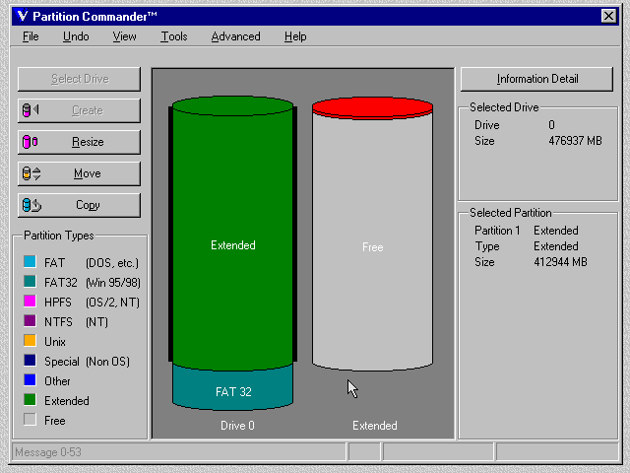Click the Message 0-53 status text
This screenshot has width=630, height=473.
48,452
